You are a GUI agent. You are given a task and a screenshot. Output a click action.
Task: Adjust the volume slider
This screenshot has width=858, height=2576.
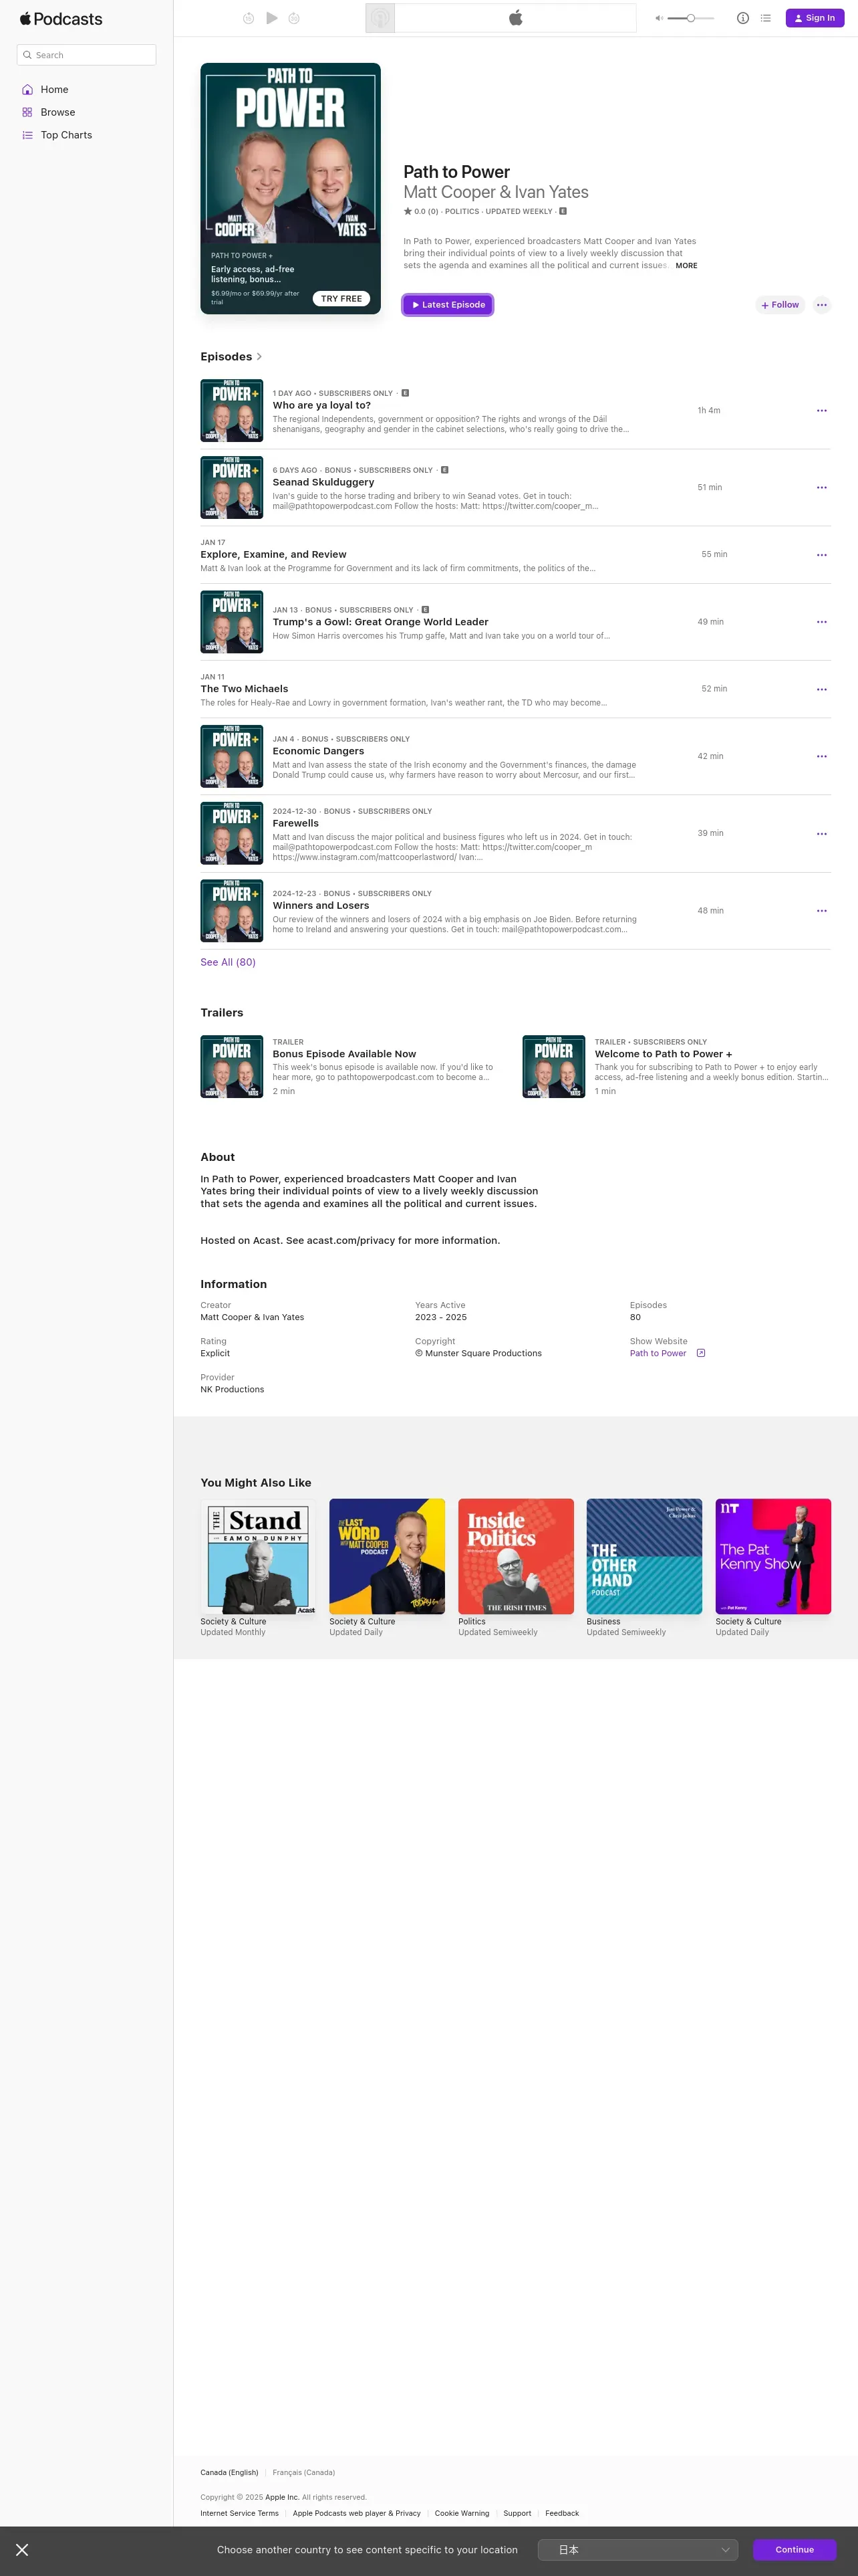coord(691,18)
